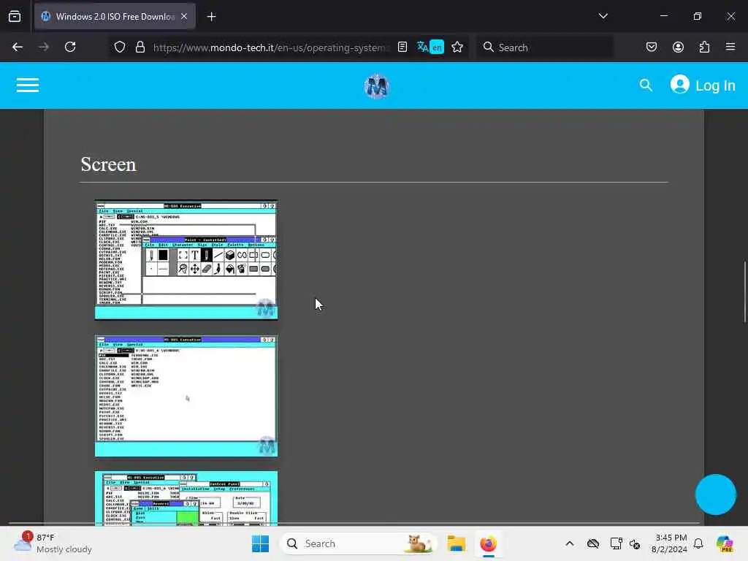Click the Screen section heading
Viewport: 748px width, 561px height.
coord(108,164)
